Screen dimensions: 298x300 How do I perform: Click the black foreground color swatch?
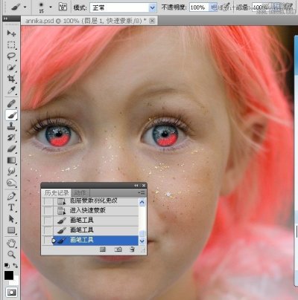click(x=9, y=275)
